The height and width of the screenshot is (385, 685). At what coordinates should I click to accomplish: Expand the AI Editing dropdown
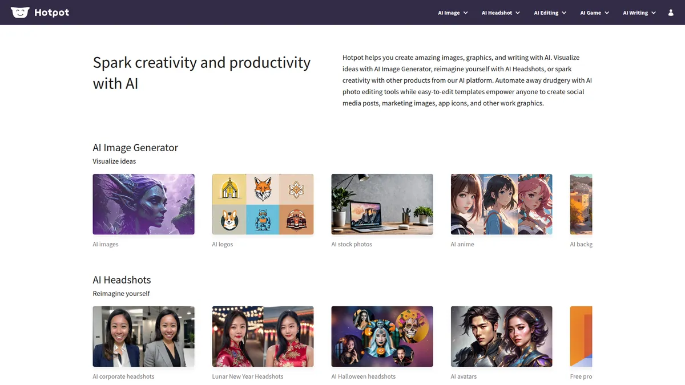550,13
